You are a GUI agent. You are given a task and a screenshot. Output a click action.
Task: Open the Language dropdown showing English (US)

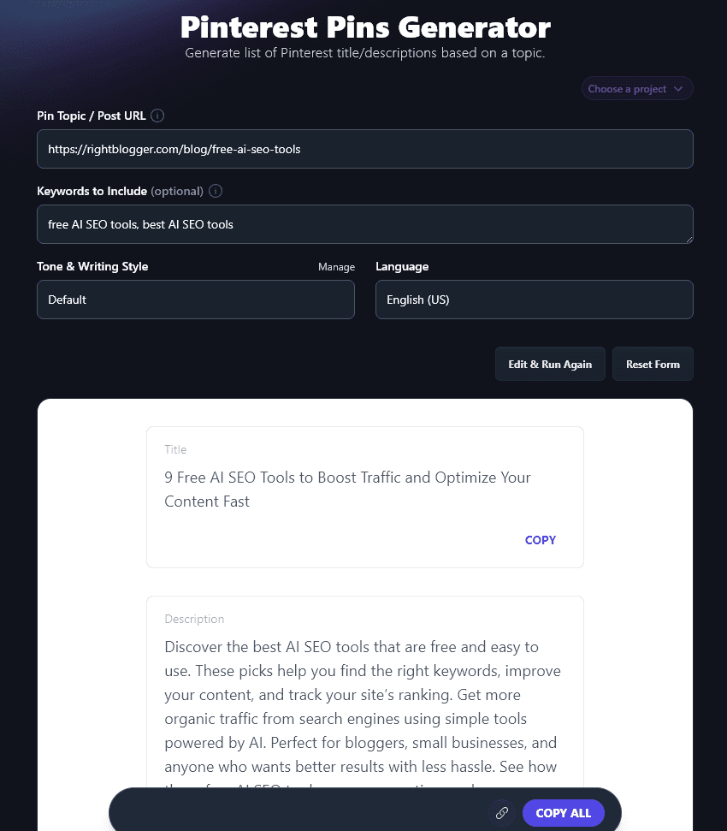pyautogui.click(x=534, y=300)
